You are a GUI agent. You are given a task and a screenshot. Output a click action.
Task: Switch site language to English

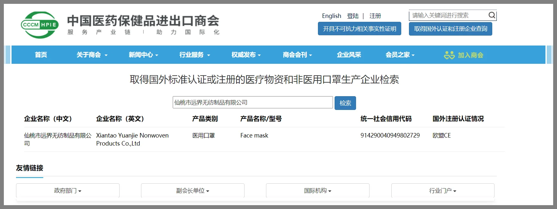tap(331, 16)
